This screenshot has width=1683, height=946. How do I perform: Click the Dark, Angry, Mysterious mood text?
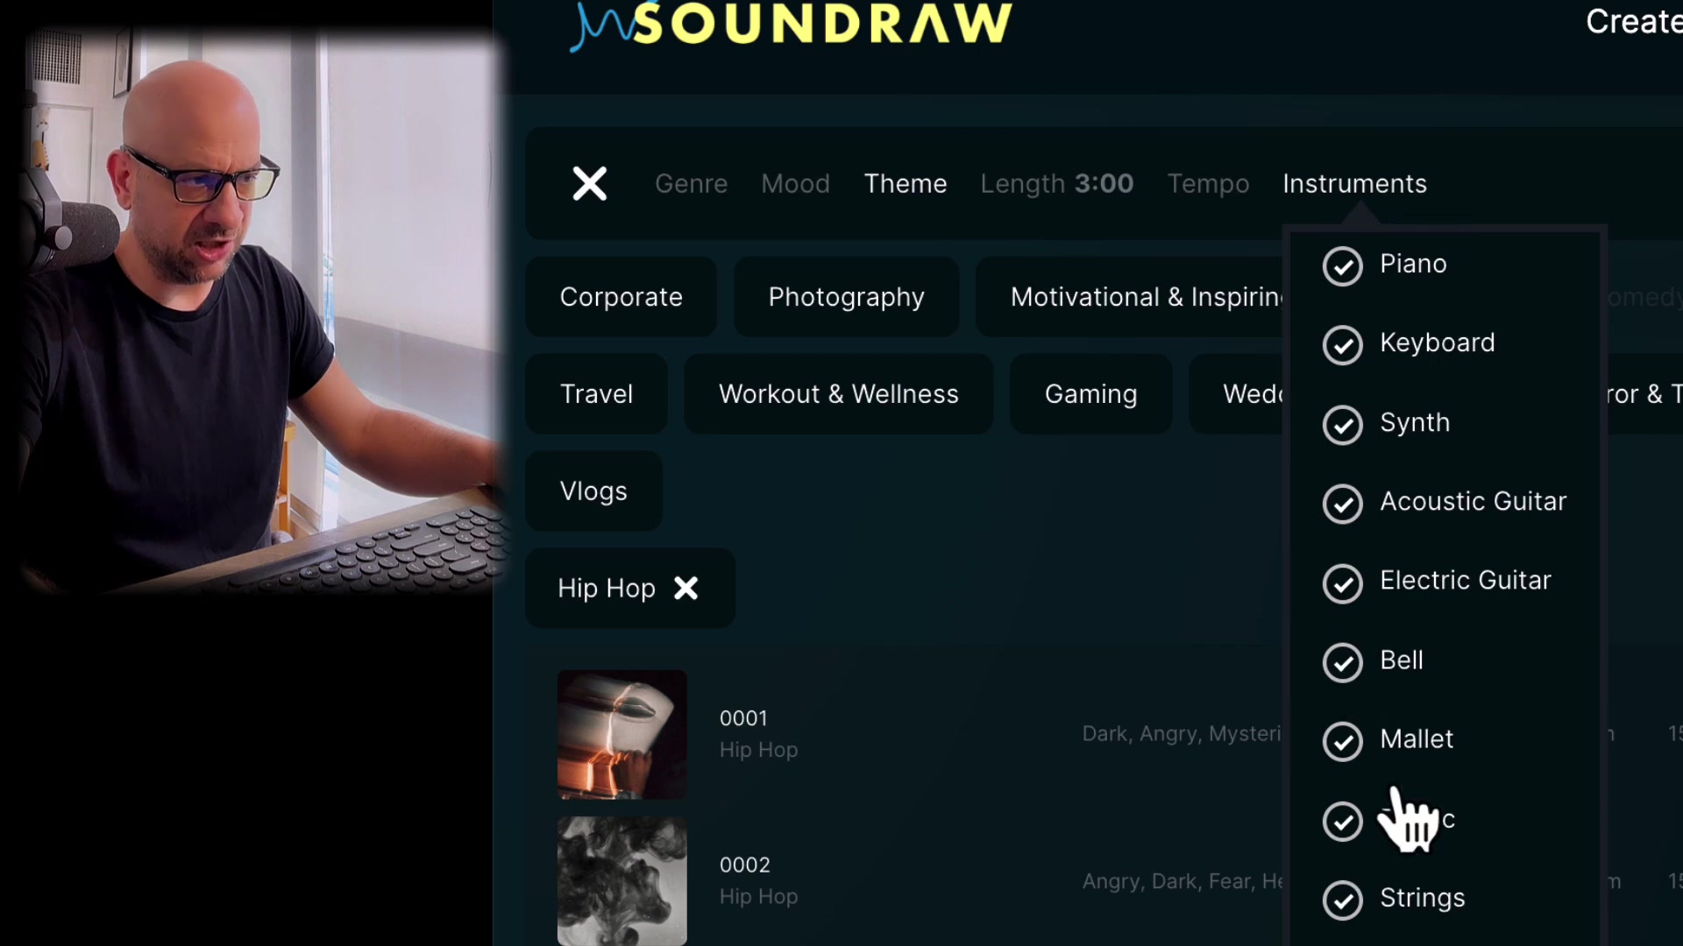(1182, 734)
